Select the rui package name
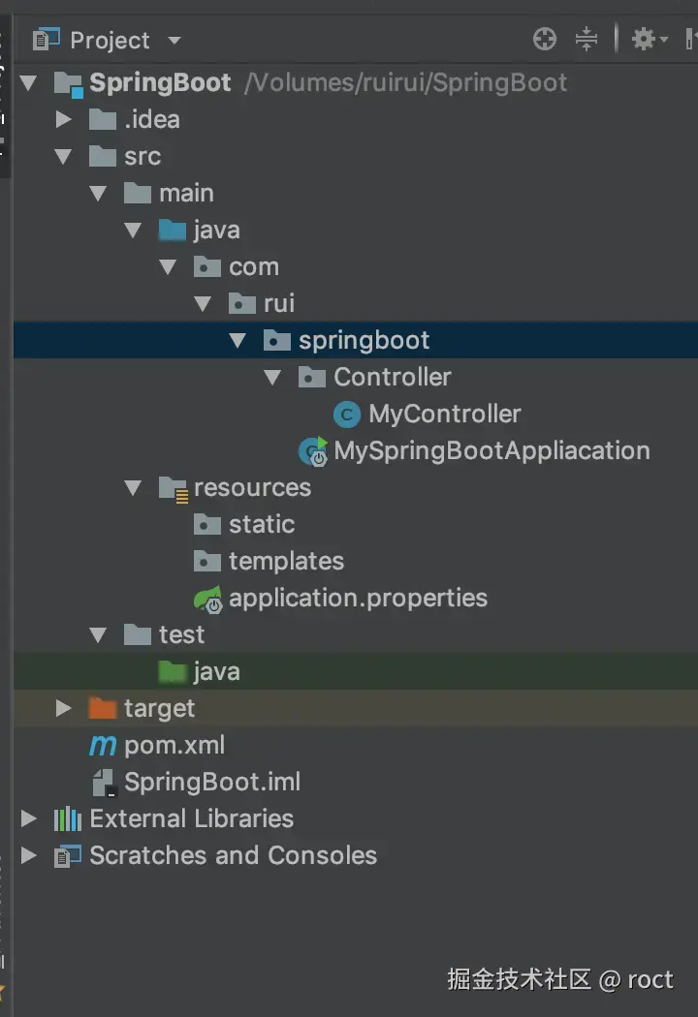Image resolution: width=698 pixels, height=1017 pixels. click(279, 303)
